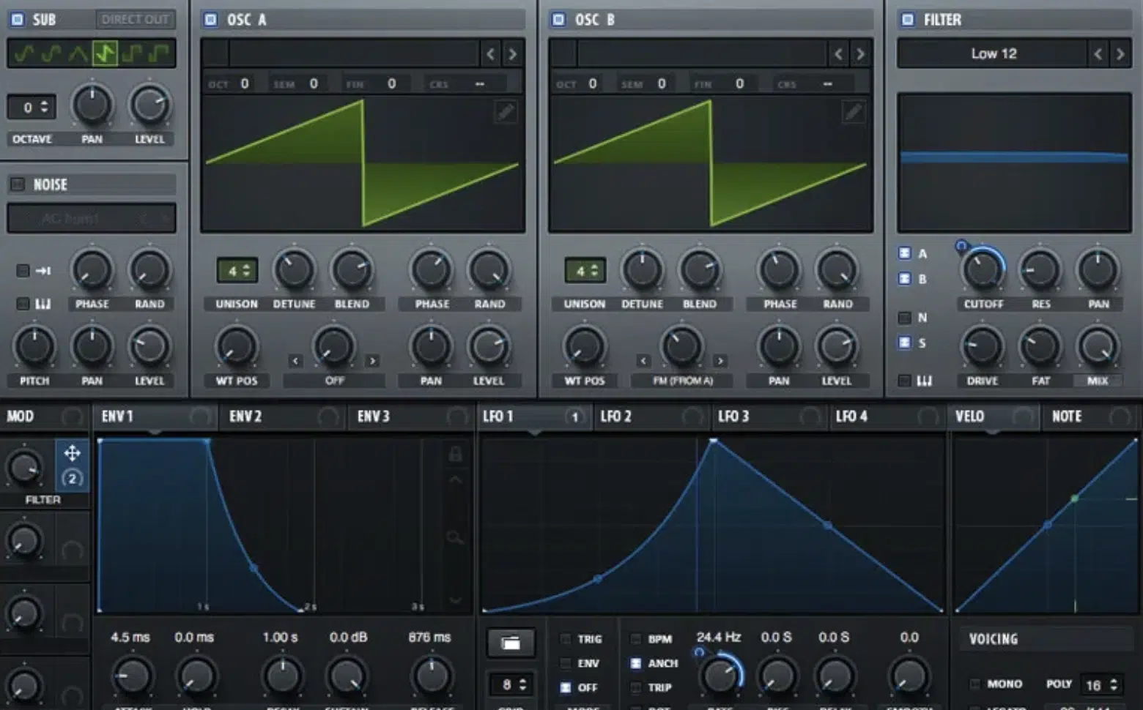Toggle filter routing for oscillator A
Screen dimensions: 1143x710
[x=905, y=253]
